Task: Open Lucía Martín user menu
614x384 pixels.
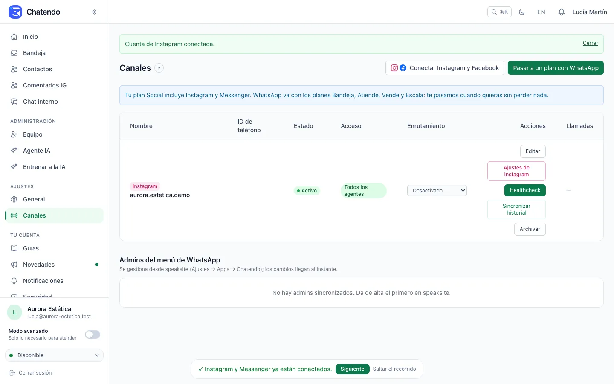Action: 590,12
